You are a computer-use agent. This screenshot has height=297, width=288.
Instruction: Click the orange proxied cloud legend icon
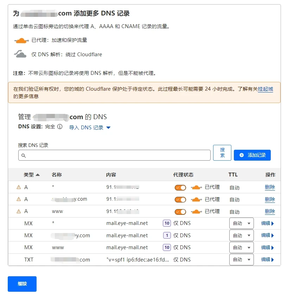point(21,40)
